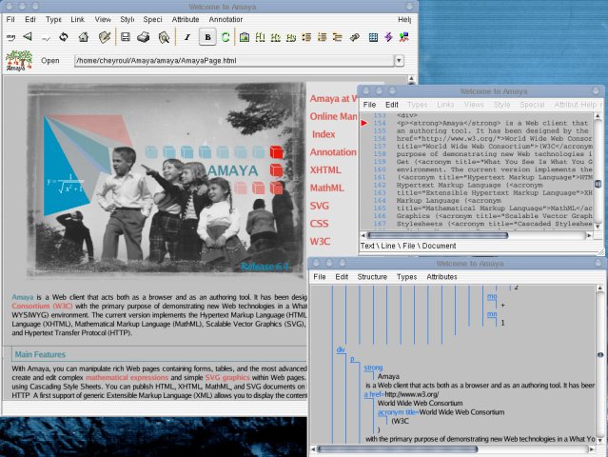The height and width of the screenshot is (457, 608).
Task: Toggle italic emphasis with I button
Action: click(187, 37)
